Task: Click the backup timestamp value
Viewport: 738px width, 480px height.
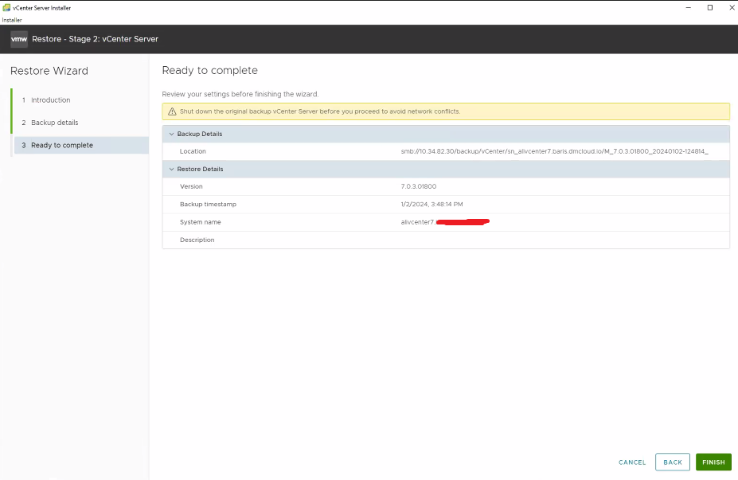Action: point(431,205)
